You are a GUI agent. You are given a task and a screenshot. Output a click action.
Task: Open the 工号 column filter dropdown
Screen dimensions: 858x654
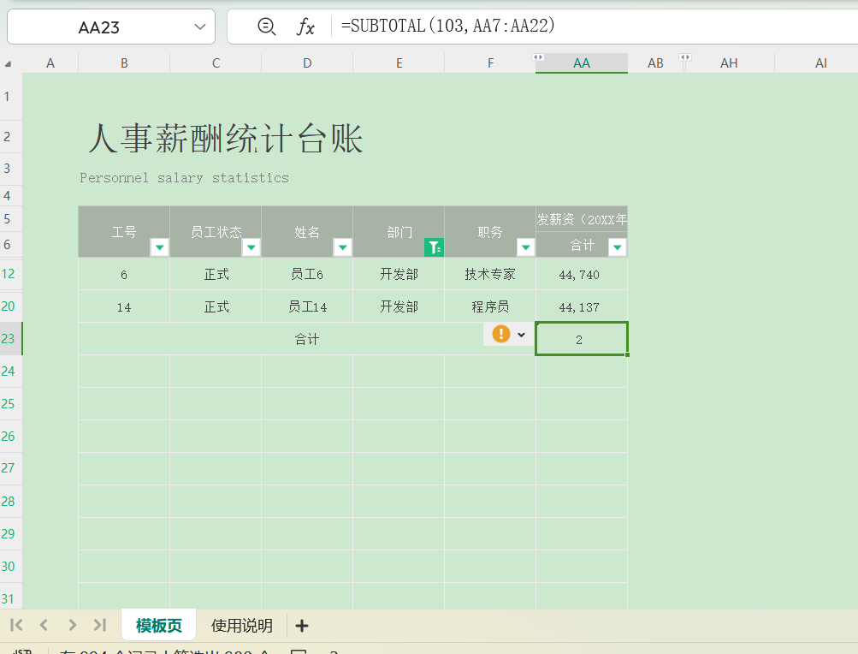[160, 247]
